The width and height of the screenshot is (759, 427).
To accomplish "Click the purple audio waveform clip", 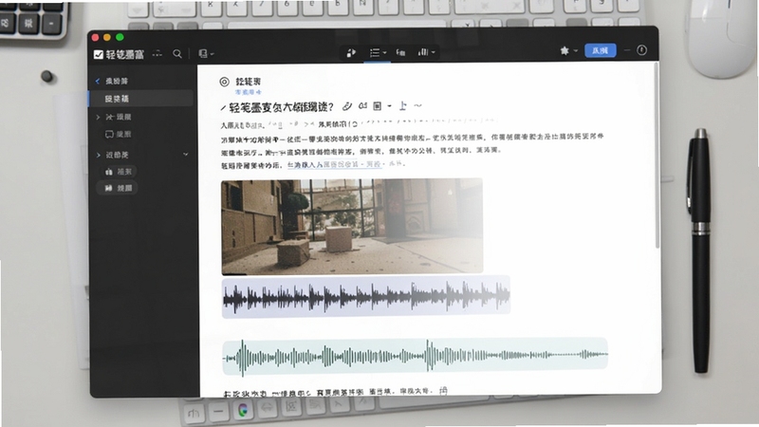I will [x=366, y=297].
